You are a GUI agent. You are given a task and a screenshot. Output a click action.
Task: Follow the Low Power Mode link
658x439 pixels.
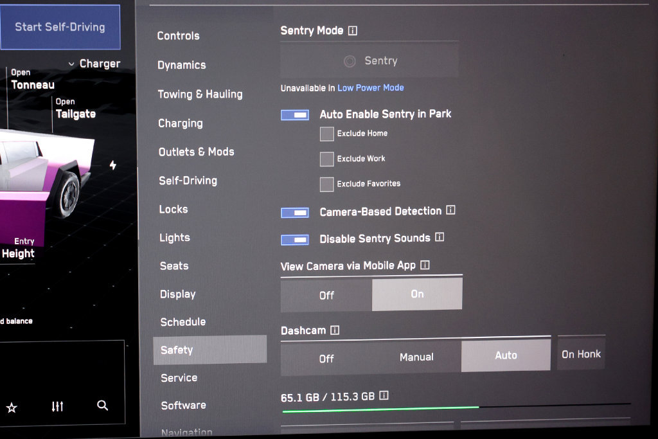371,87
